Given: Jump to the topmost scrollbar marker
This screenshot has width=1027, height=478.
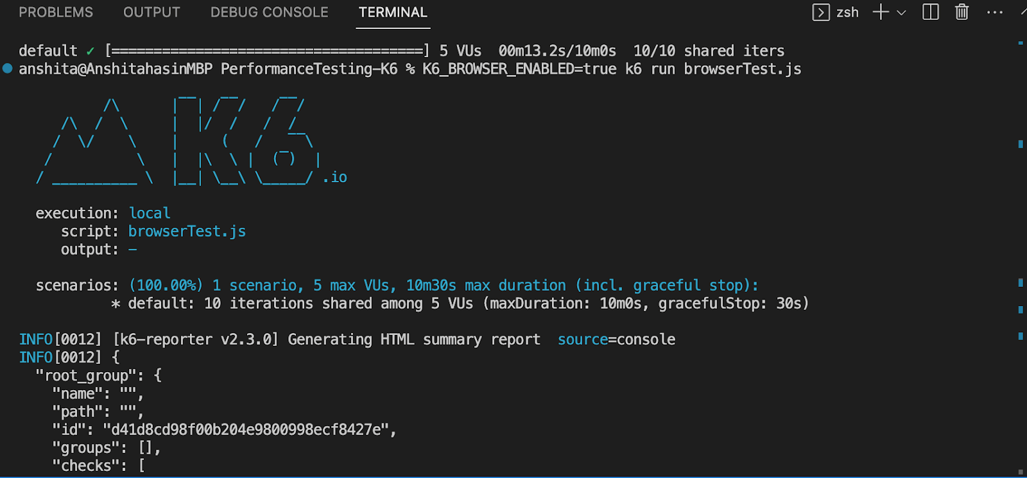Looking at the screenshot, I should coord(1021,43).
